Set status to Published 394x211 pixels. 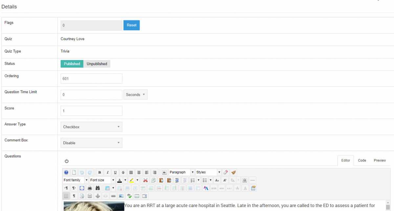click(72, 64)
